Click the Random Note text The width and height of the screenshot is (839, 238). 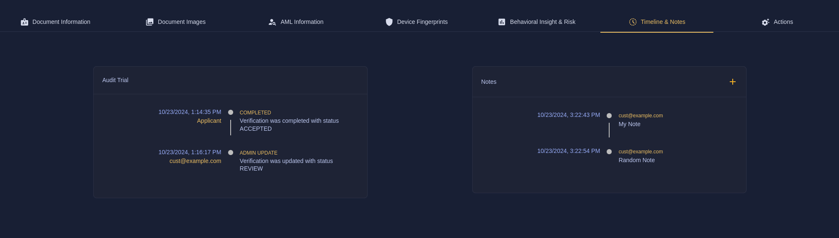click(636, 160)
